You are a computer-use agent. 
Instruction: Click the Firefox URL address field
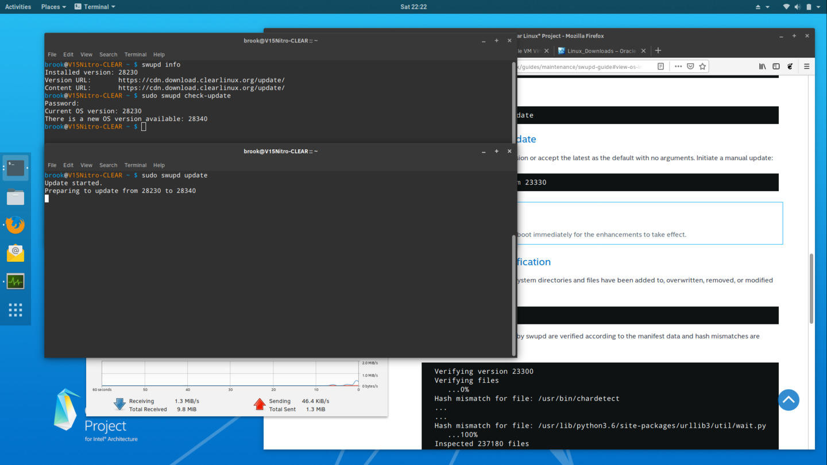(580, 66)
